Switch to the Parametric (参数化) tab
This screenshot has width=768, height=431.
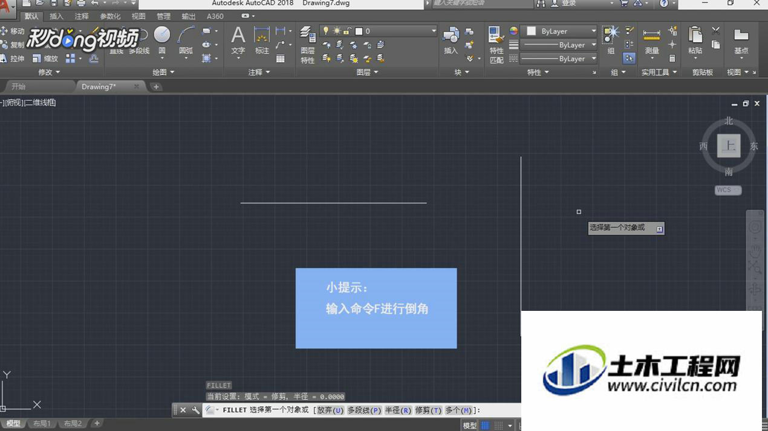pyautogui.click(x=110, y=16)
